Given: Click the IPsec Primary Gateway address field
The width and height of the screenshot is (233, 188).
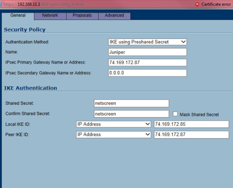Looking at the screenshot, I should click(x=147, y=63).
